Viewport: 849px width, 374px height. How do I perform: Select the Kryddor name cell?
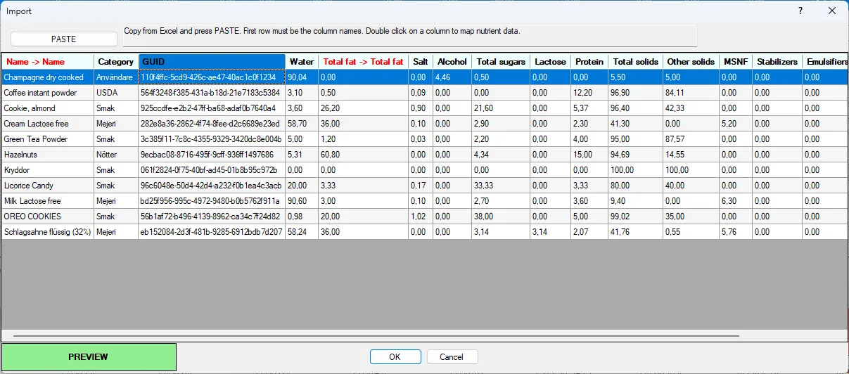point(47,170)
